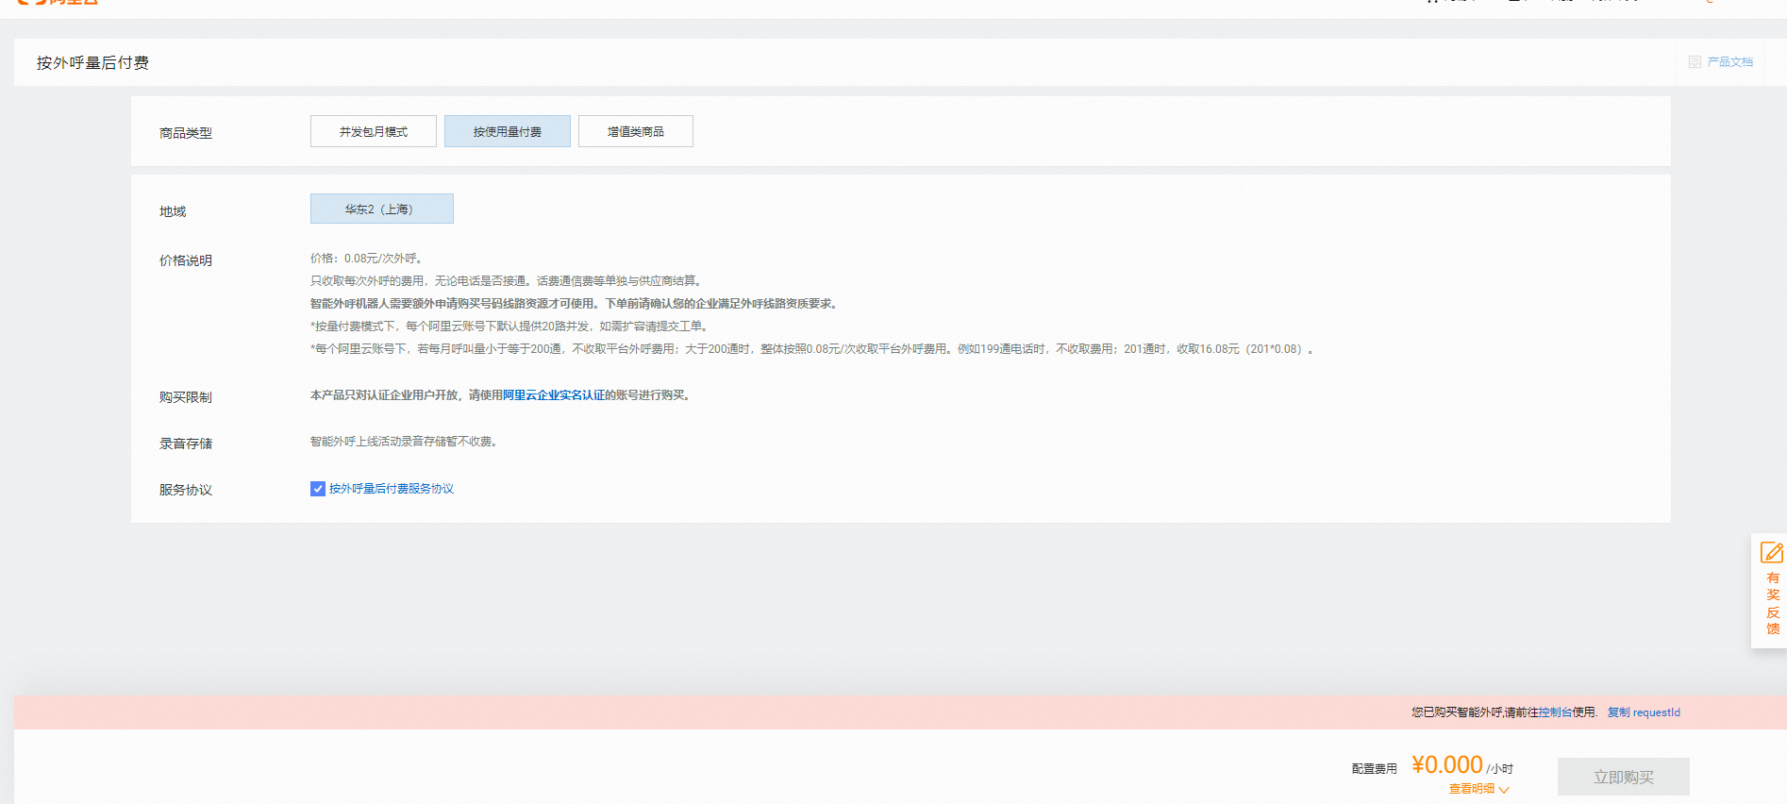The height and width of the screenshot is (804, 1787).
Task: Click the ¥0.000 configuration price
Action: pos(1447,764)
